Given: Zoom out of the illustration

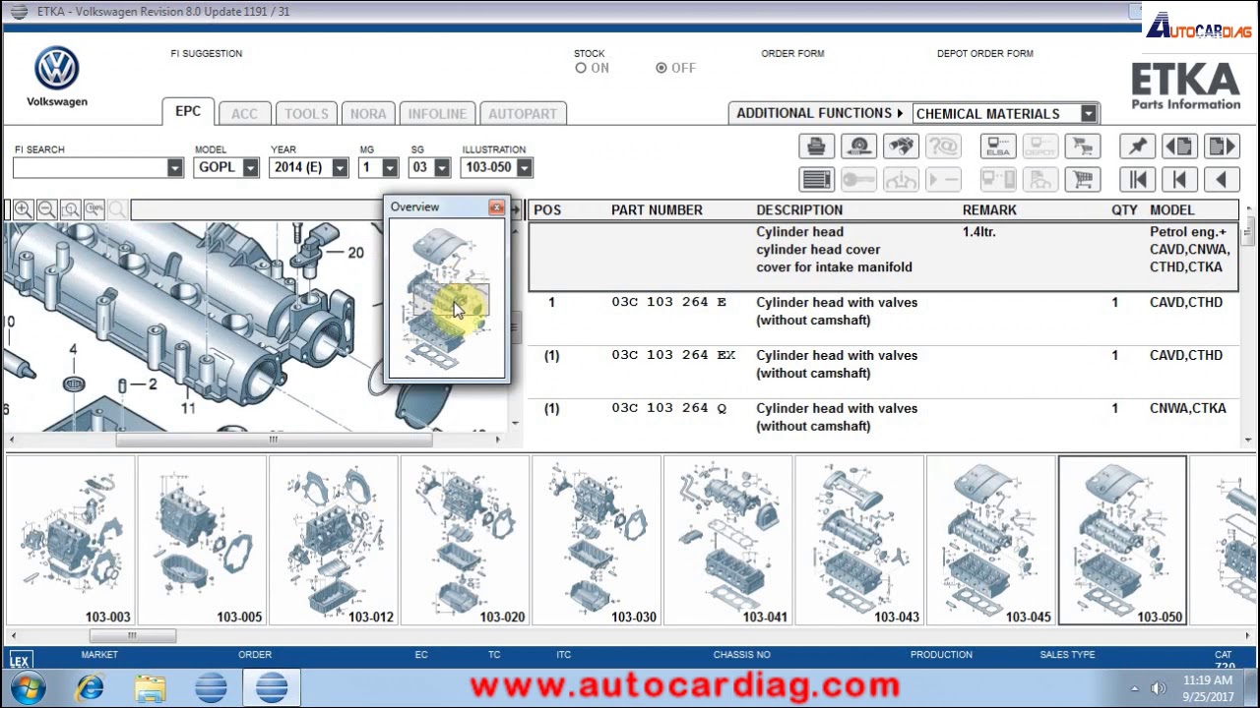Looking at the screenshot, I should (46, 209).
